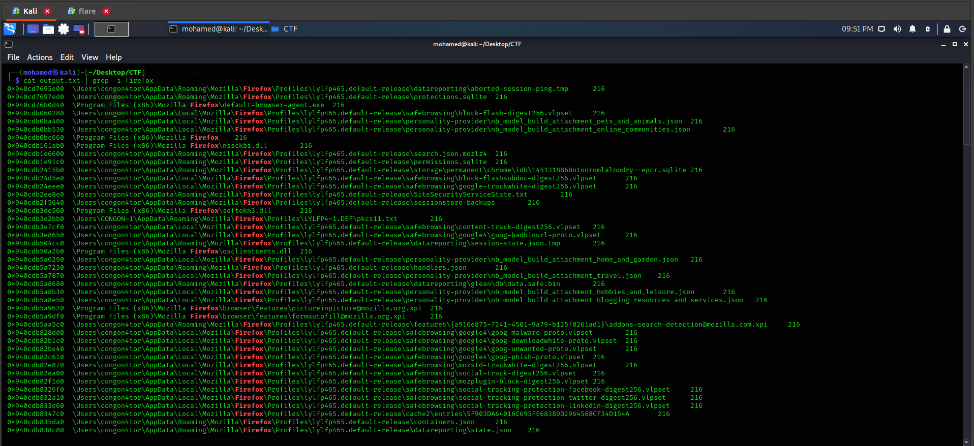Click 'aborted-session-ping.tmp' in first output line
Screen dimensions: 974x446
click(520, 89)
